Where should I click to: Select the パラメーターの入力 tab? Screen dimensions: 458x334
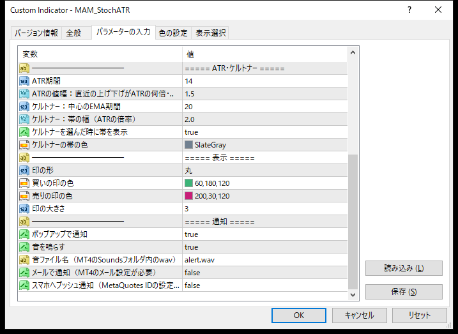tap(123, 32)
